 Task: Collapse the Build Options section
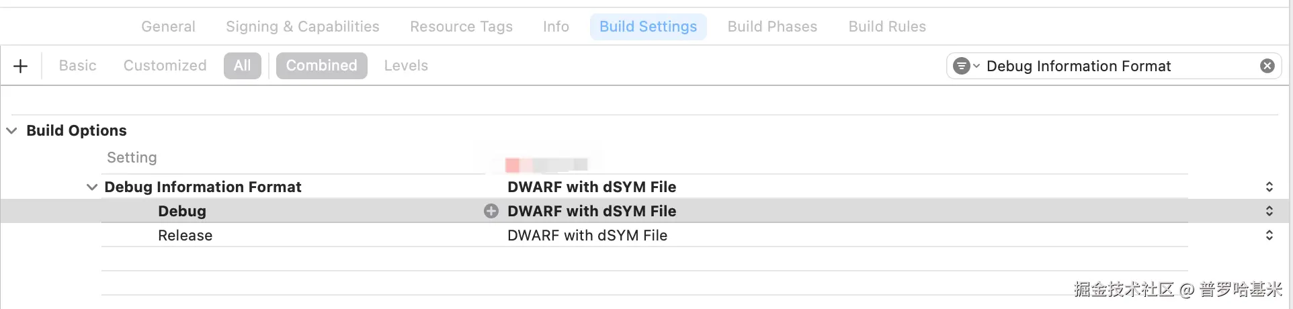(12, 130)
